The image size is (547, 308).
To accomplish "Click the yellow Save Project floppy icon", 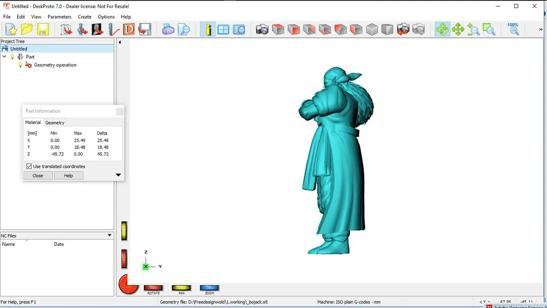I will 43,29.
